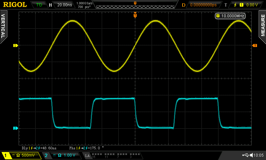Image resolution: width=266 pixels, height=160 pixels.
Task: Expand the VERTICAL side panel
Action: pos(3,27)
